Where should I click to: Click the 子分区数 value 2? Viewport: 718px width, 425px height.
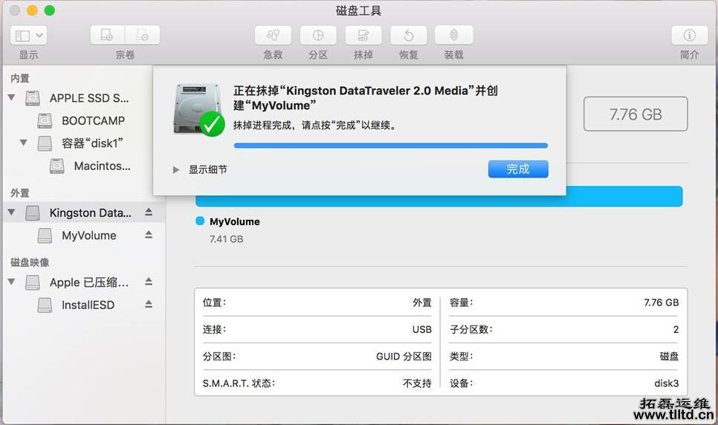[x=676, y=329]
